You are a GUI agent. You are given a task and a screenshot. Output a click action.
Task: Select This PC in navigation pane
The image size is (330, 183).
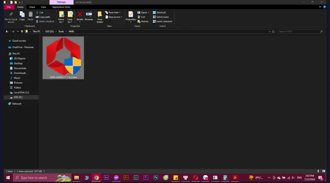point(16,54)
